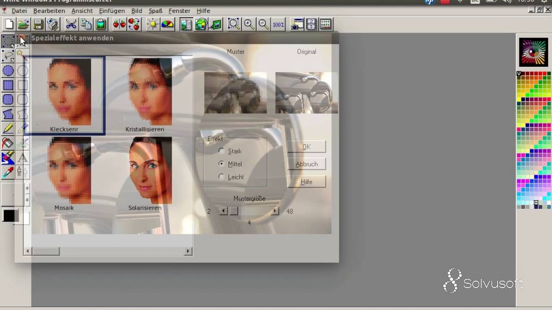The image size is (552, 310).
Task: Click the Muster preview image
Action: click(x=235, y=93)
